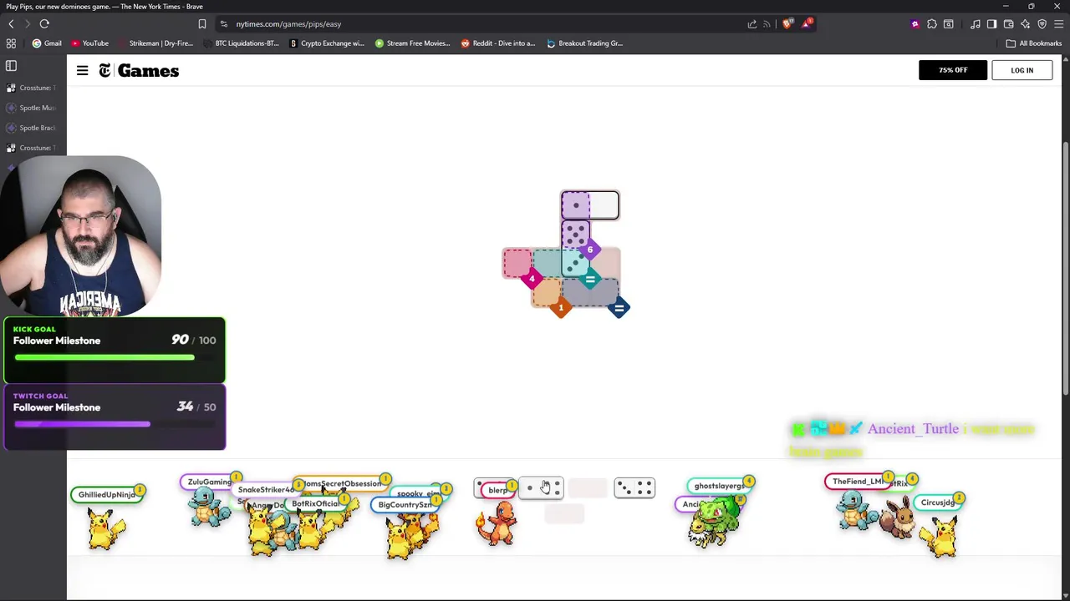
Task: Click the pink 4 region condition marker
Action: [532, 279]
